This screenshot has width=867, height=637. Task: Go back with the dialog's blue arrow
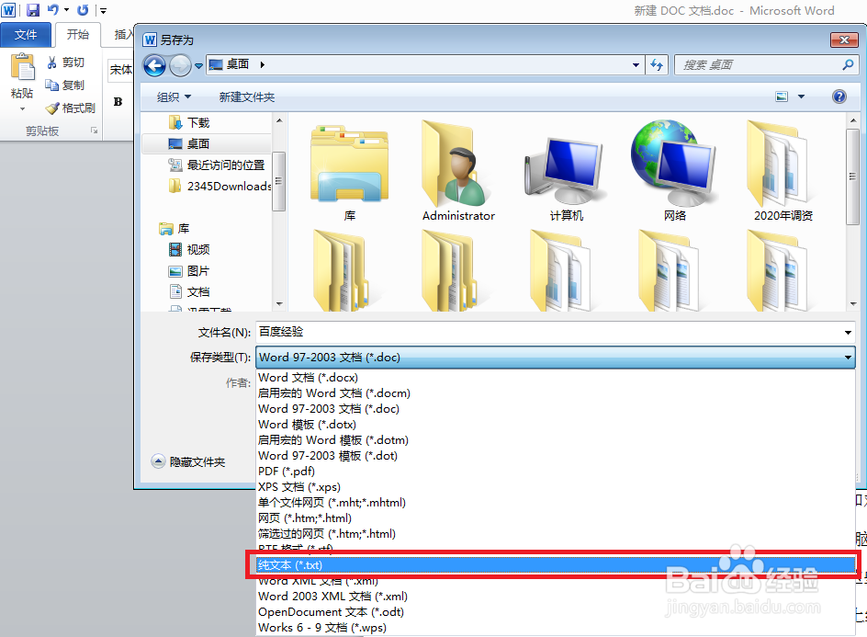click(x=155, y=66)
